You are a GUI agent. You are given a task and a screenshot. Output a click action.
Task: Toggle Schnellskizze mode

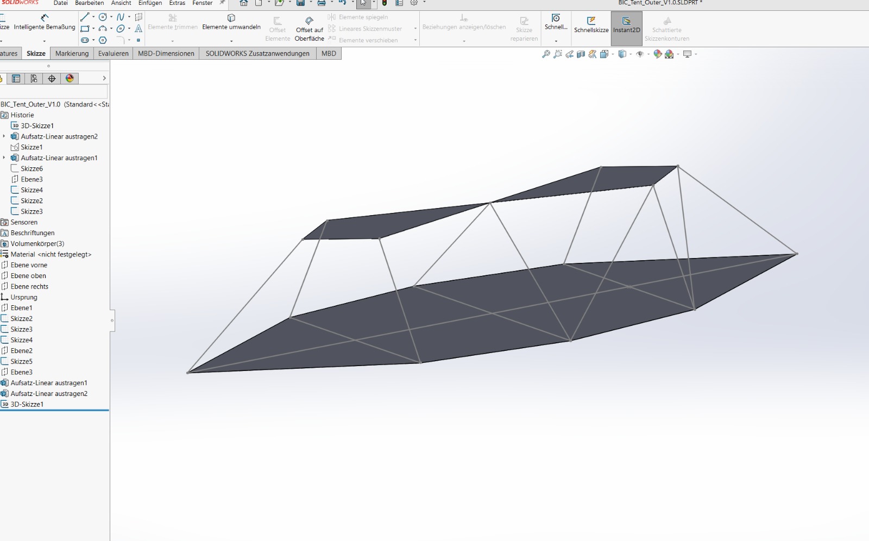(591, 25)
